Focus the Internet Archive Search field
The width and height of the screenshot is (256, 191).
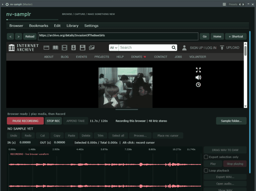(145, 48)
